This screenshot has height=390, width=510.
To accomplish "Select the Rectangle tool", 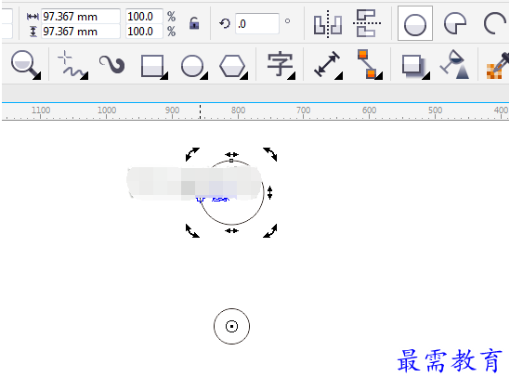I will (x=154, y=66).
